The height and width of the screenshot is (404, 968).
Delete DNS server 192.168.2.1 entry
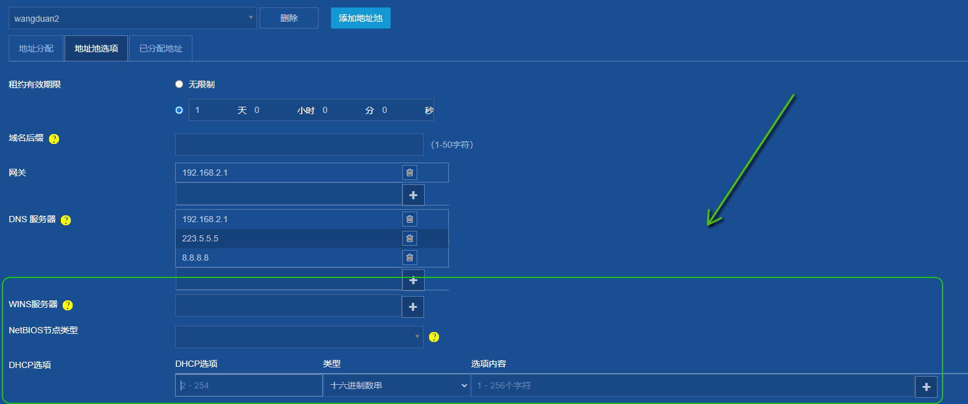point(409,219)
